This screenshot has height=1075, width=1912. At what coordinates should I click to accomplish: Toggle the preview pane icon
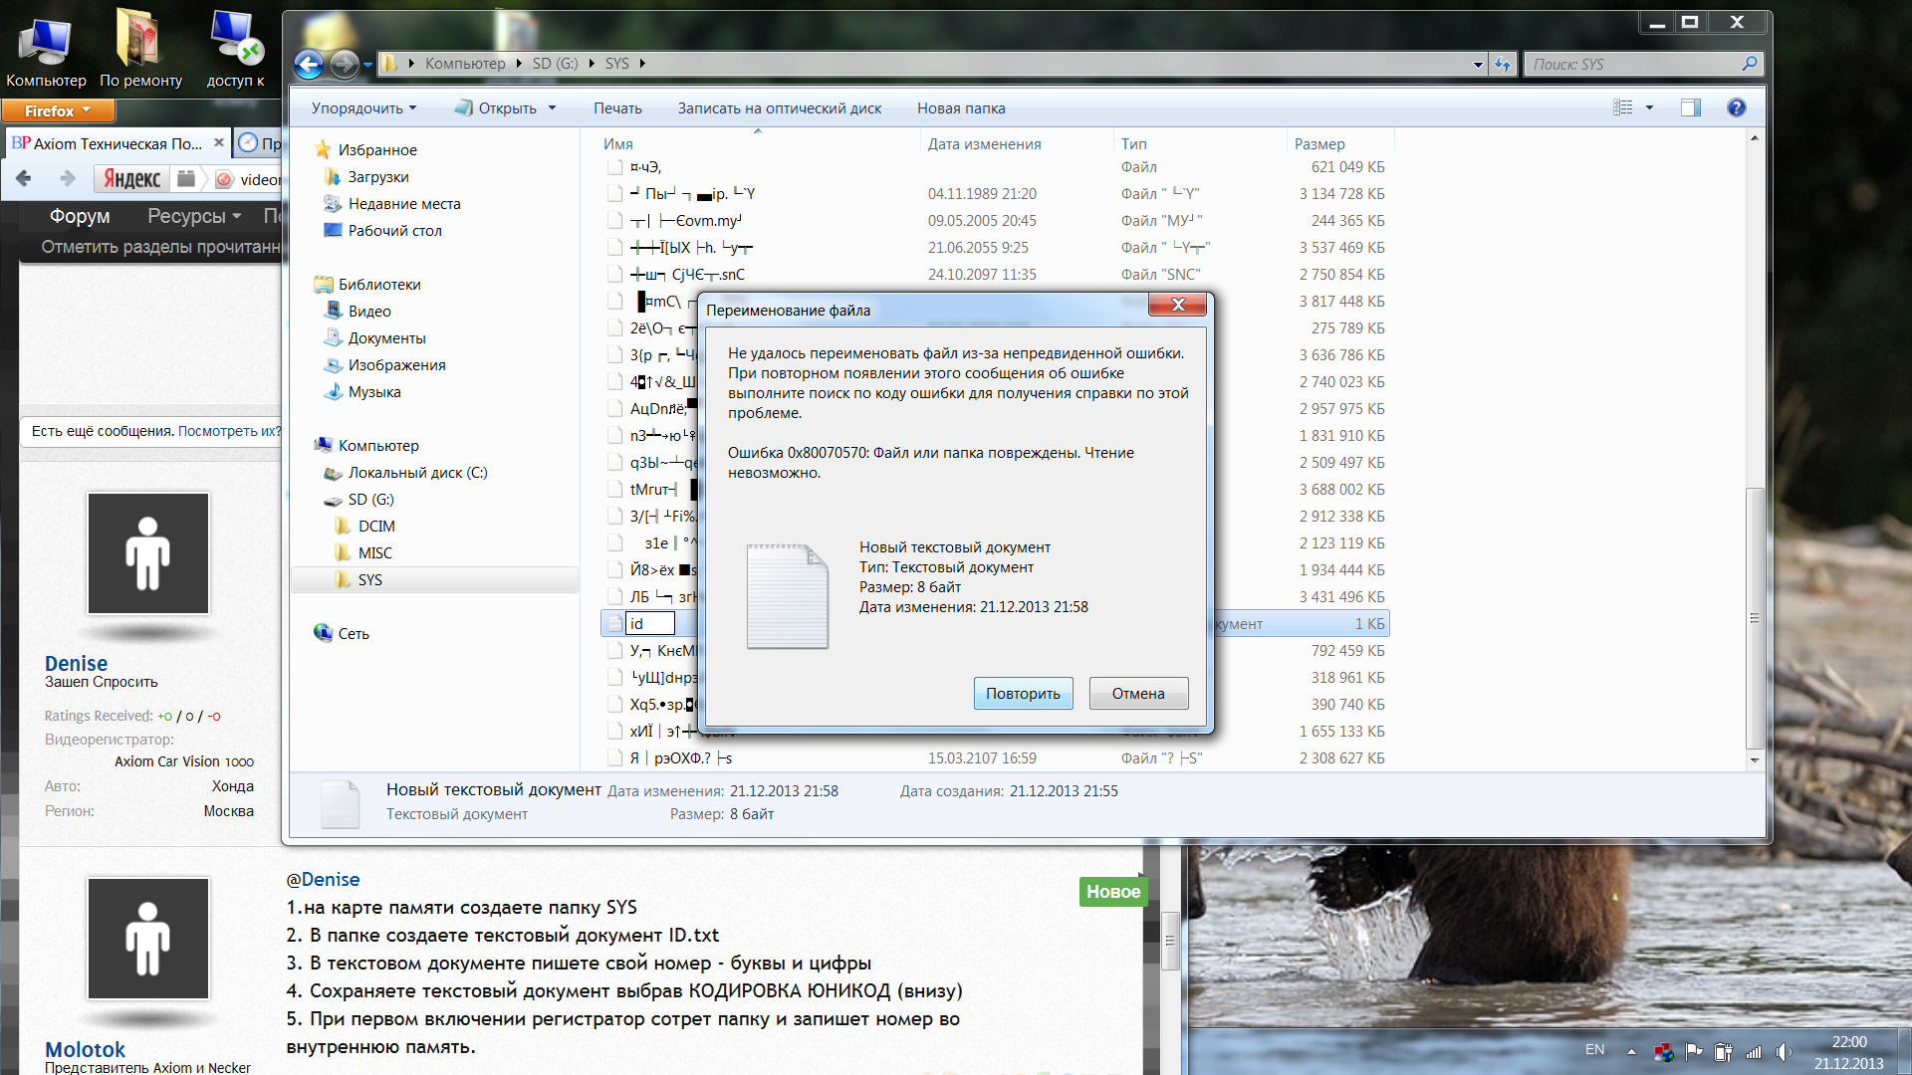click(1690, 107)
